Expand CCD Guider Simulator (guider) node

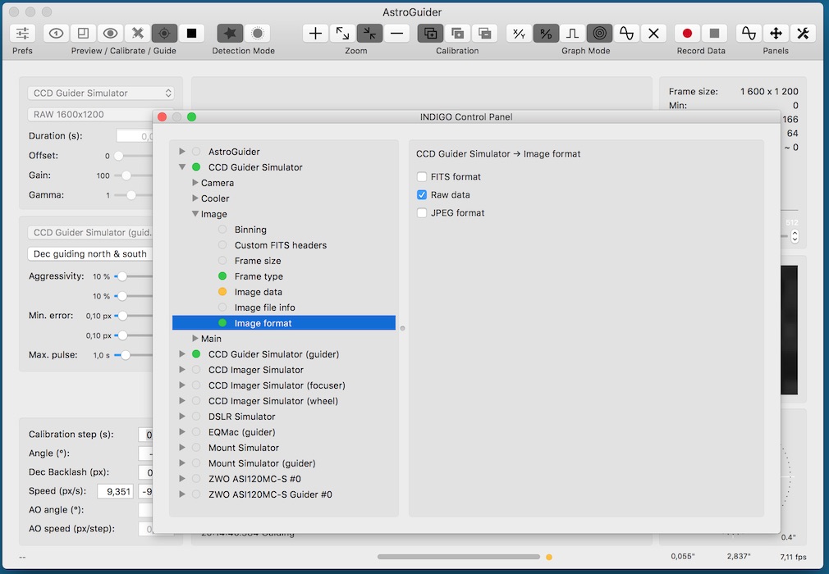pos(182,353)
